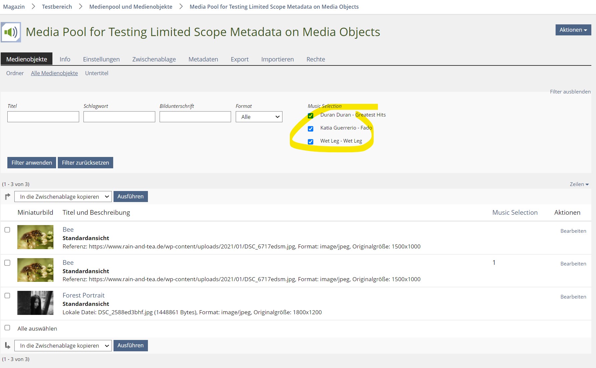This screenshot has height=368, width=596.
Task: Toggle Wet Leg - Wet Leg checkbox
Action: tap(311, 142)
